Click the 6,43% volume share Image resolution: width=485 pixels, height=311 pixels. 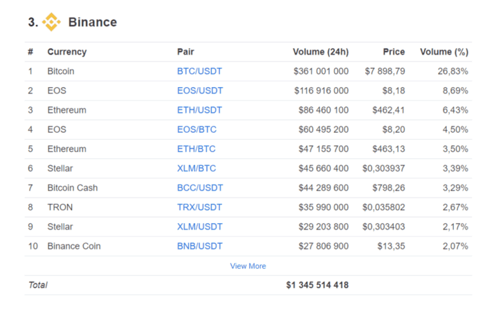(x=455, y=111)
